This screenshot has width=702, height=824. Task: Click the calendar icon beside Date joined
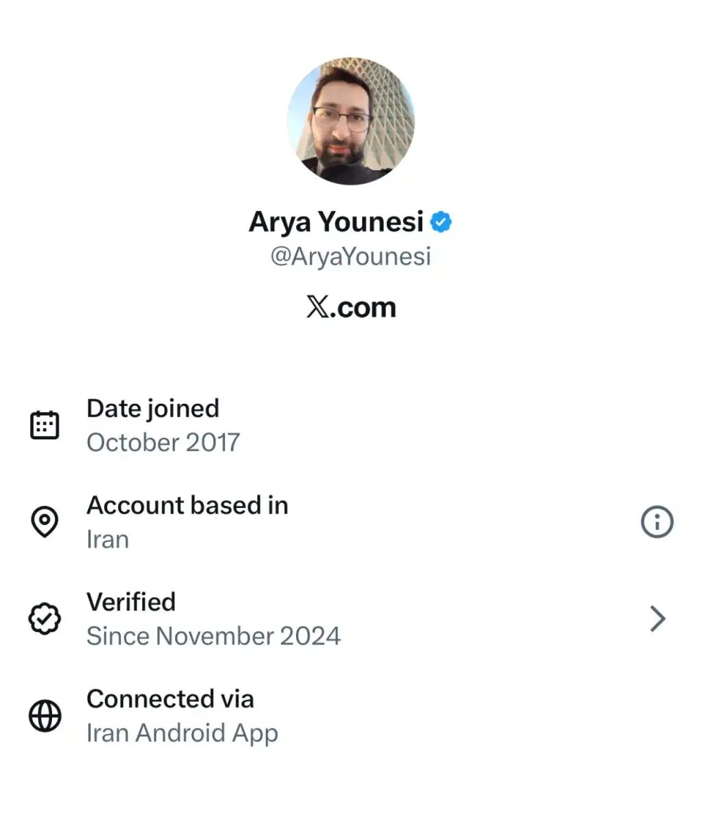click(45, 426)
